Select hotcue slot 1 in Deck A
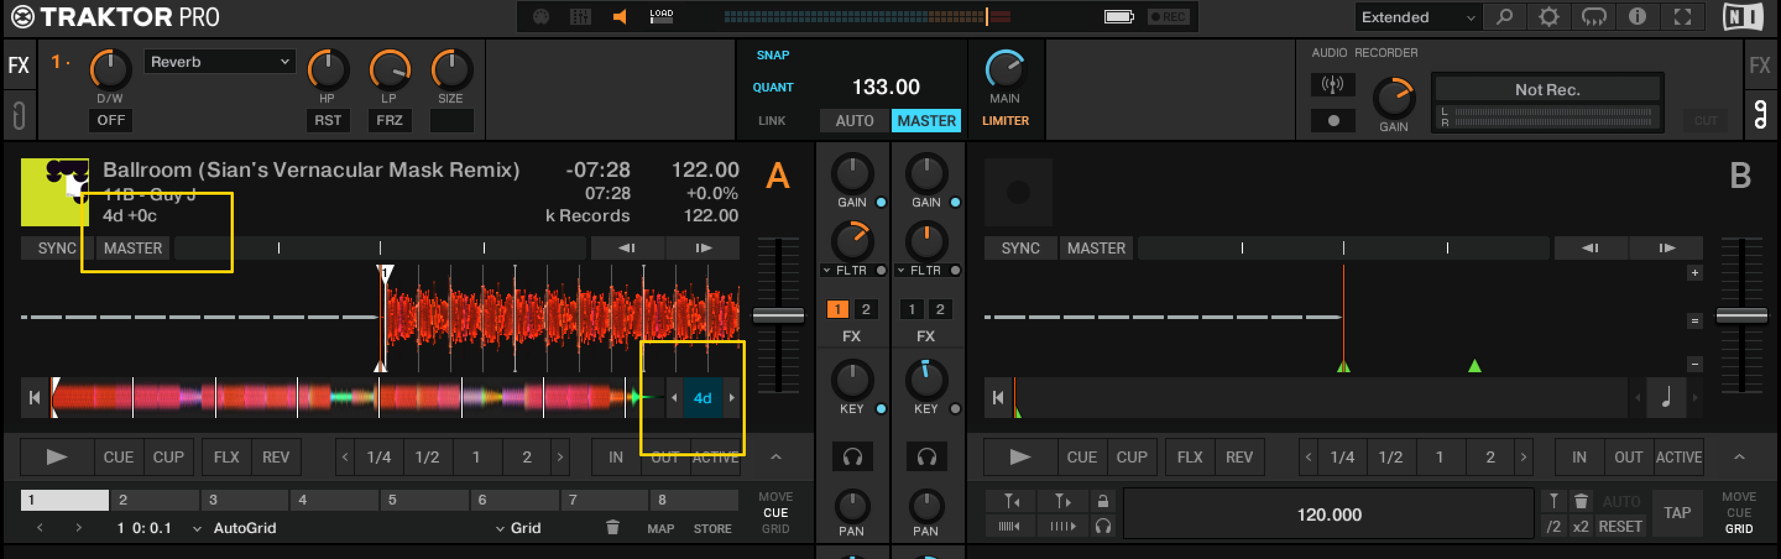Screen dimensions: 1781x559 pos(64,500)
